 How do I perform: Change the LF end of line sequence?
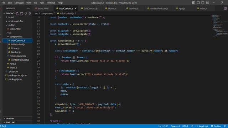192,126
